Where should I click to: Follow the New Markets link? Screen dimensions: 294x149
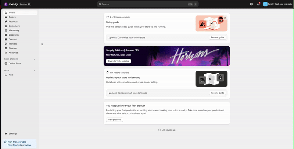click(x=15, y=145)
